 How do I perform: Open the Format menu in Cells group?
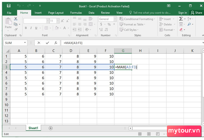(x=167, y=30)
